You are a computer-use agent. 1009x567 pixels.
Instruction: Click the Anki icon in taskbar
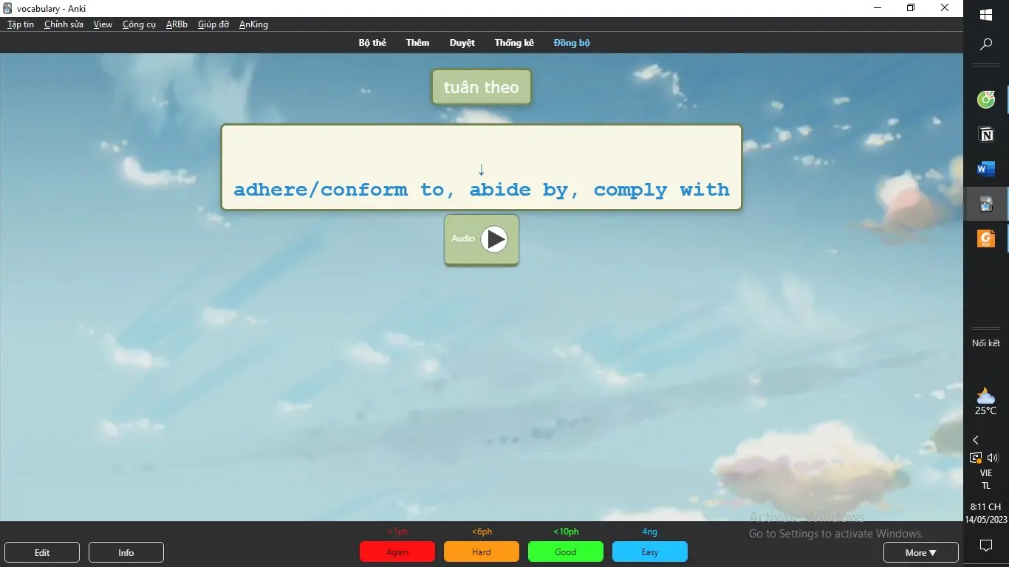(985, 204)
